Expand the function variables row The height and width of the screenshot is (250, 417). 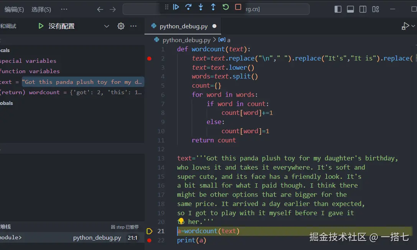click(30, 71)
